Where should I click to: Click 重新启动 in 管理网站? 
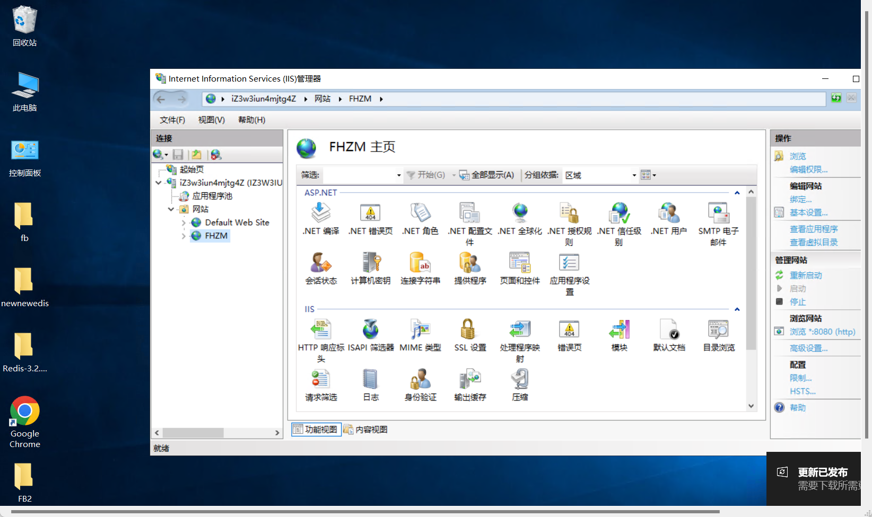click(805, 275)
